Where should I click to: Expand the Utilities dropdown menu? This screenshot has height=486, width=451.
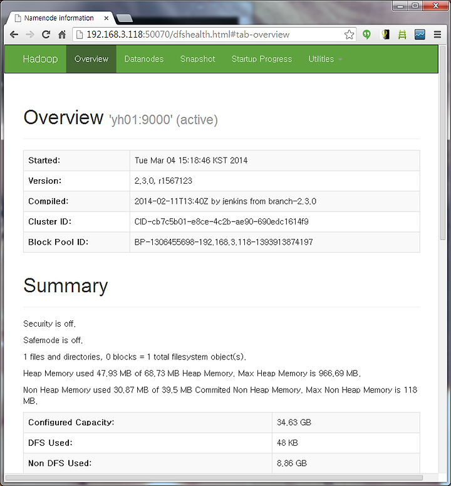coord(325,59)
